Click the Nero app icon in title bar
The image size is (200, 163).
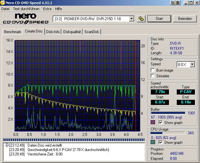pos(3,3)
